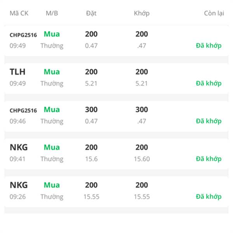Click the Khớp column header
The height and width of the screenshot is (233, 233).
[141, 13]
